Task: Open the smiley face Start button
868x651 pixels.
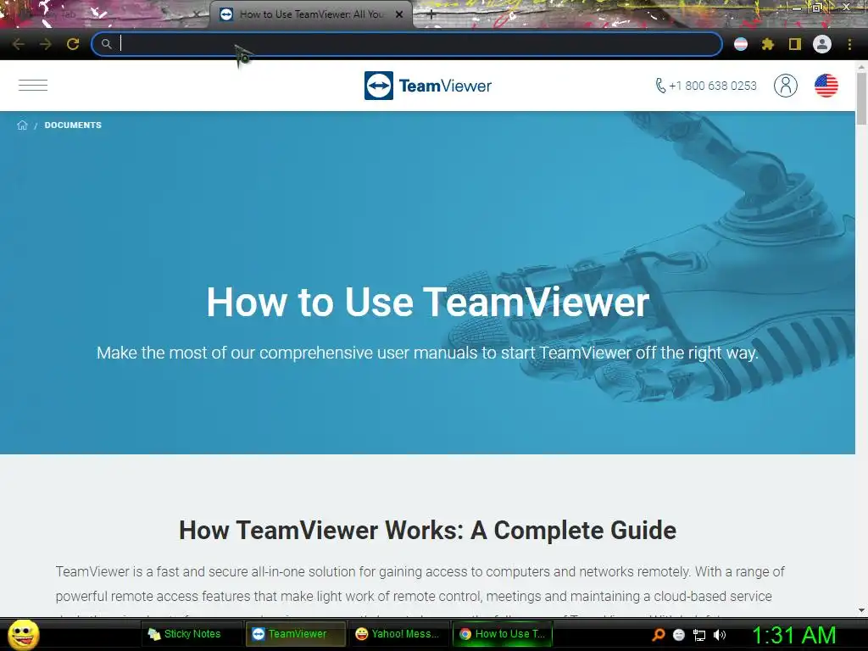Action: coord(23,634)
